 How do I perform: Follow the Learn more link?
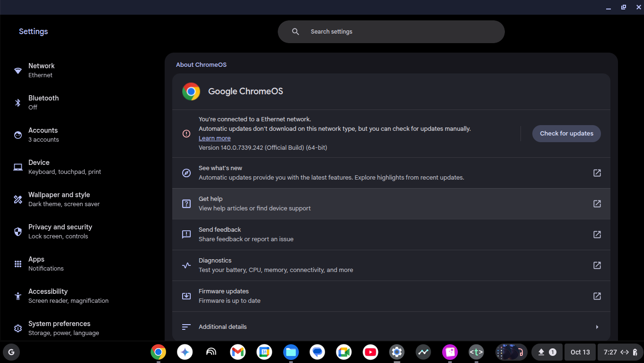[x=214, y=138]
